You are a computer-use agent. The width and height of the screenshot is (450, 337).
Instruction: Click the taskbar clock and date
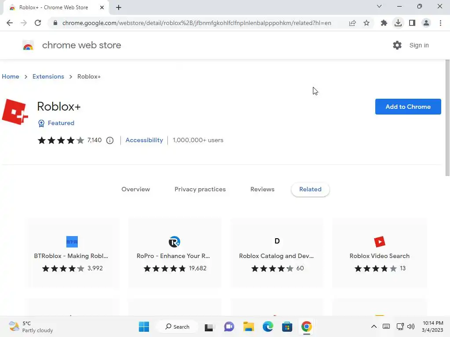pos(432,326)
